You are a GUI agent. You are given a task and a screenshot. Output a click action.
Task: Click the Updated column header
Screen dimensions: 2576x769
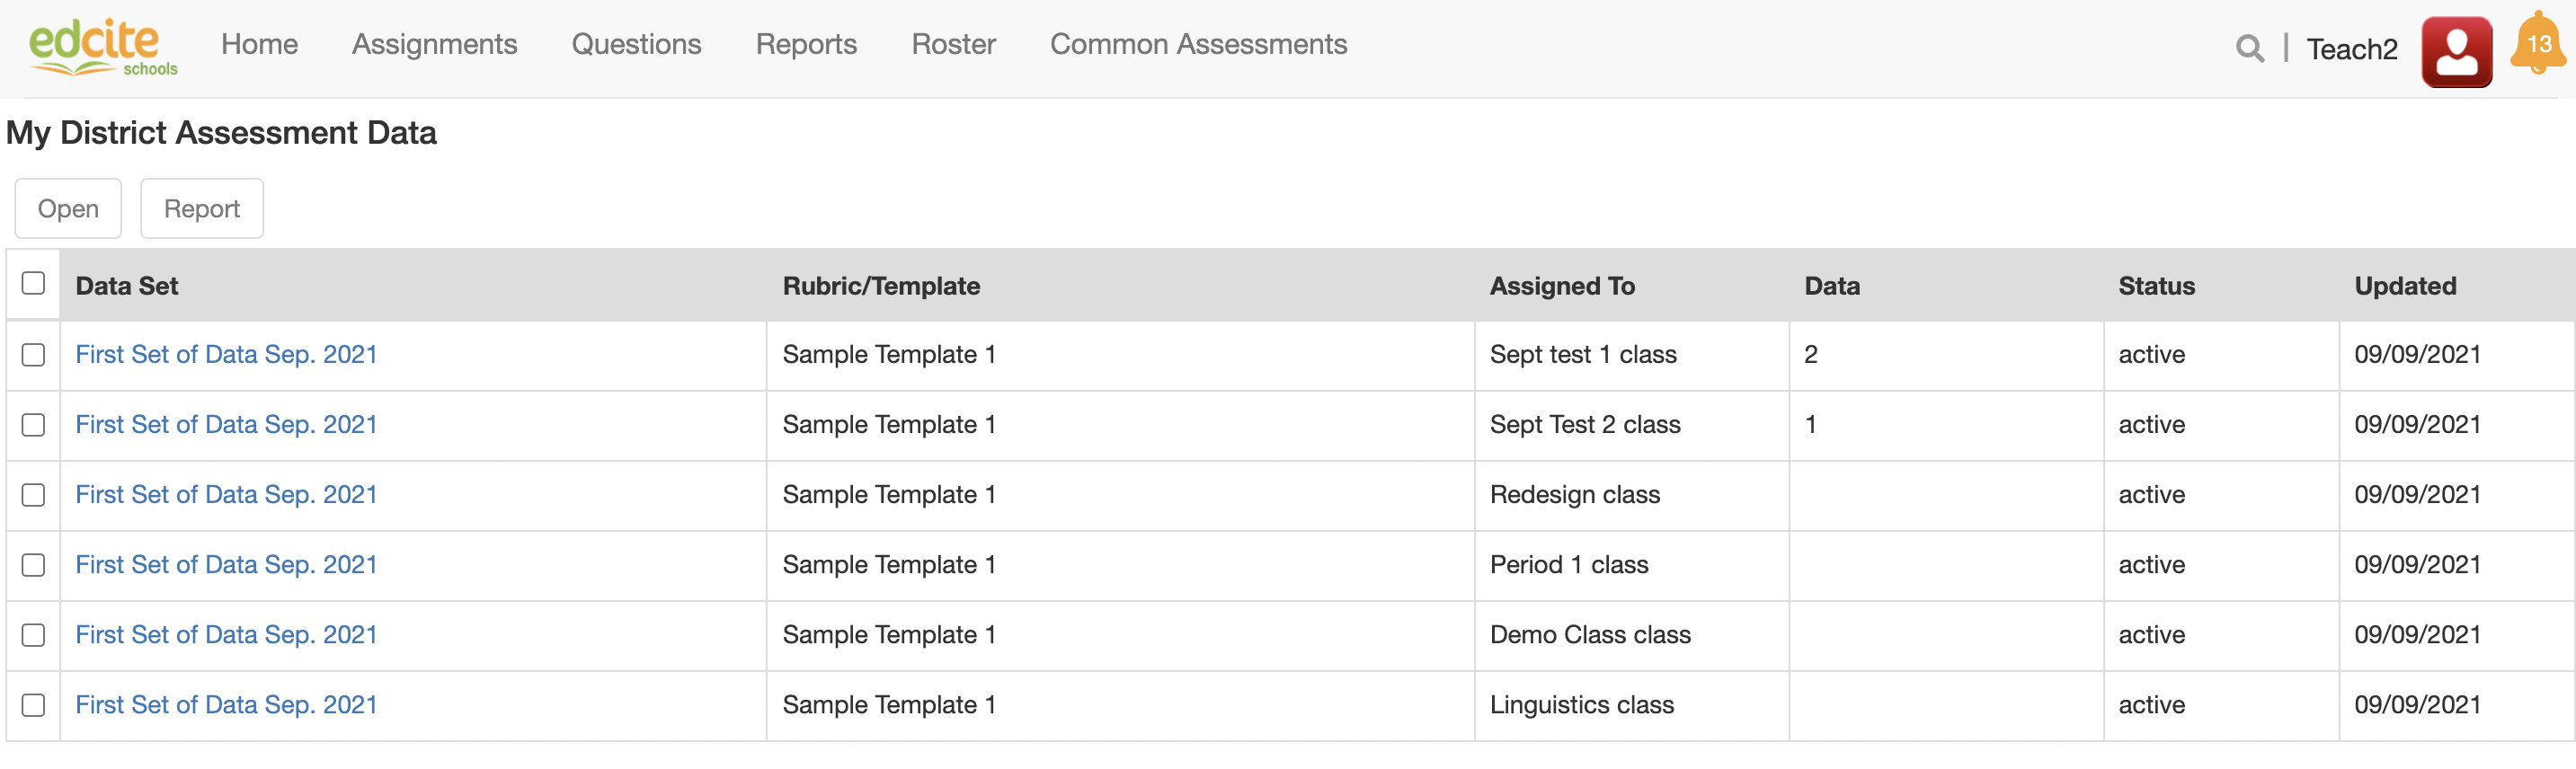2404,286
